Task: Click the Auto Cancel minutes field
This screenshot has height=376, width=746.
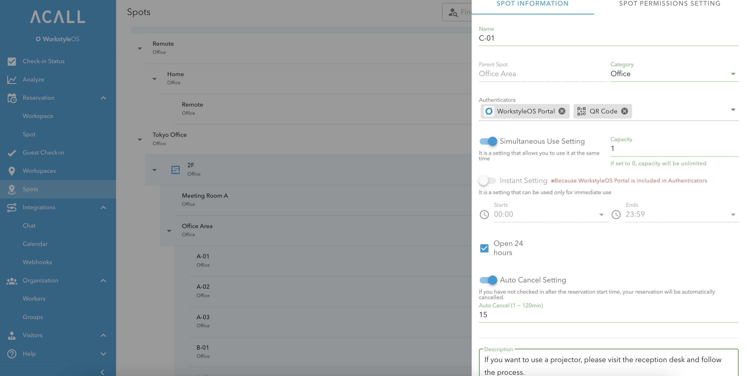Action: pyautogui.click(x=609, y=315)
